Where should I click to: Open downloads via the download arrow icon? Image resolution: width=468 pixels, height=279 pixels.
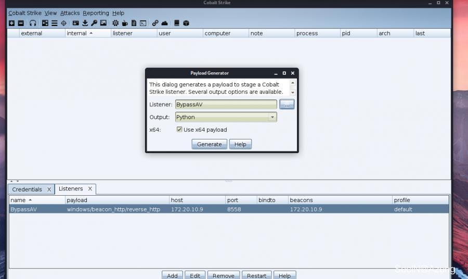pyautogui.click(x=85, y=23)
